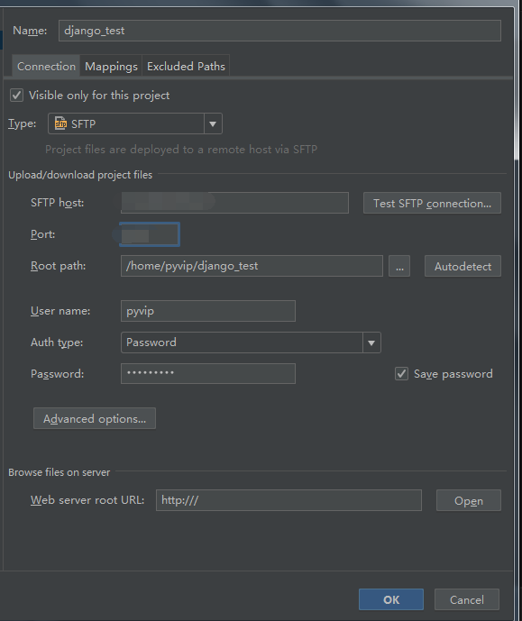Click the Web server root URL field
The height and width of the screenshot is (621, 522).
tap(288, 500)
